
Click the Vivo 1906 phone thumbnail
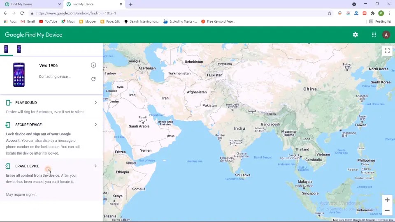pyautogui.click(x=19, y=75)
